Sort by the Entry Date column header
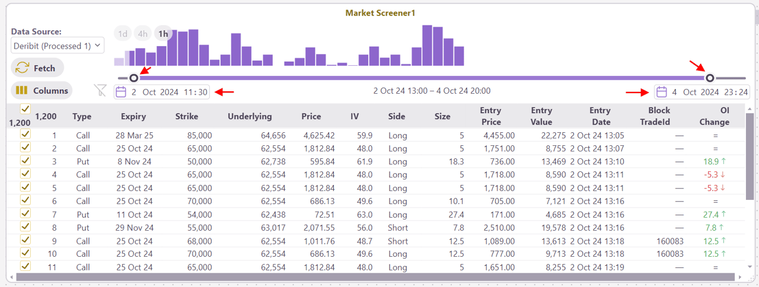Viewport: 759px width, 287px height. pos(600,116)
